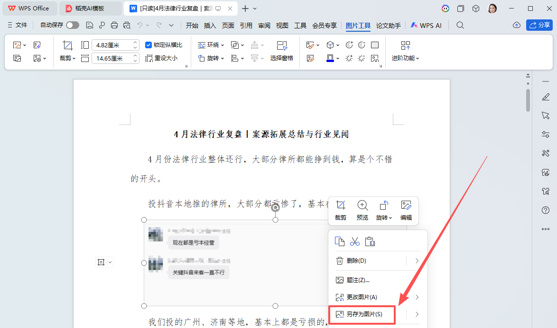
Task: Expand the Save as Picture (另存为图片) submenu arrow
Action: (417, 314)
